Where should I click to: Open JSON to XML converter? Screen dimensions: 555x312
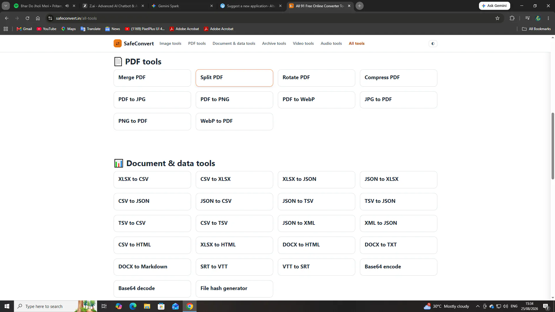click(317, 223)
